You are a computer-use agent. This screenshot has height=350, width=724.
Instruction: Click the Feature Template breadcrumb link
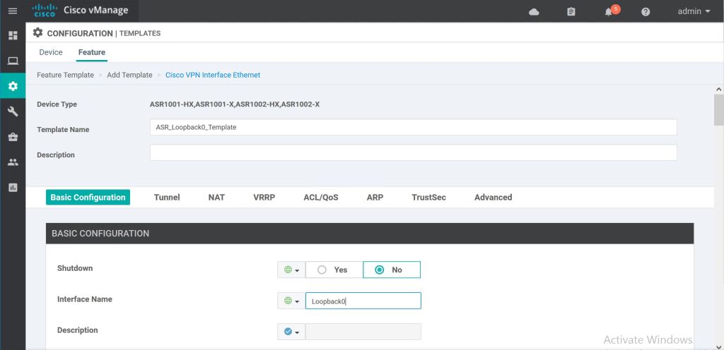pyautogui.click(x=65, y=75)
